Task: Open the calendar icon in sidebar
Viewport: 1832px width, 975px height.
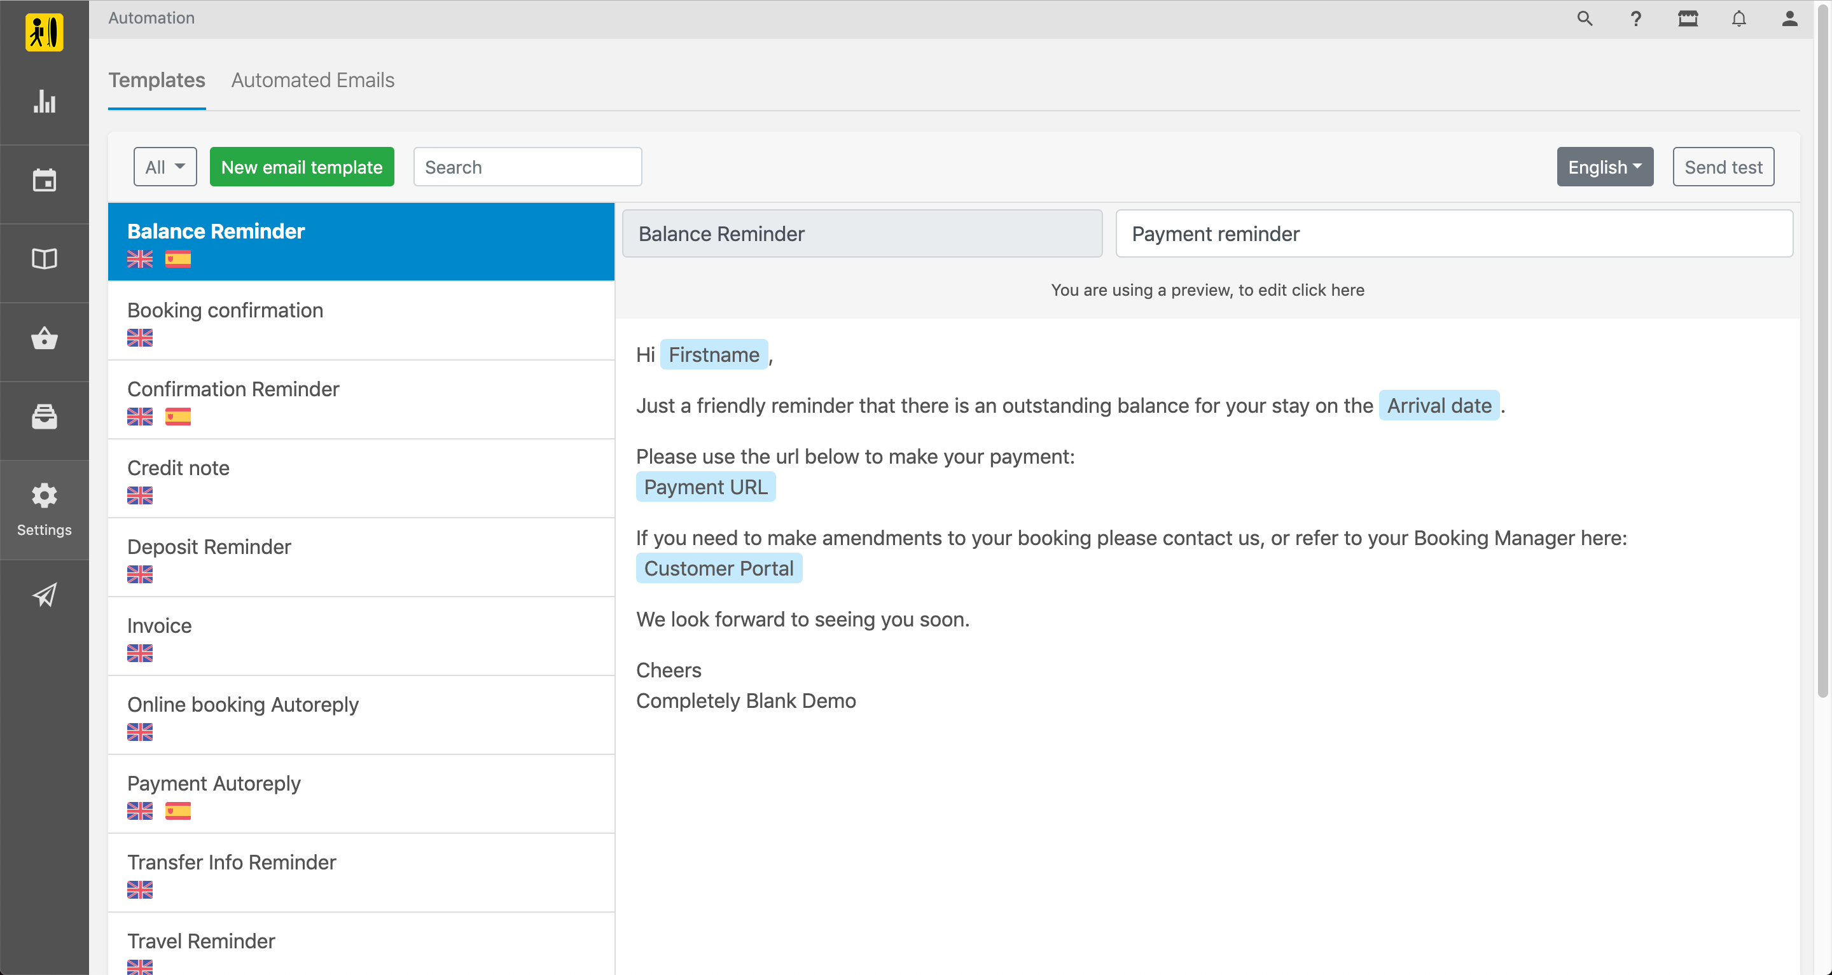Action: tap(44, 181)
